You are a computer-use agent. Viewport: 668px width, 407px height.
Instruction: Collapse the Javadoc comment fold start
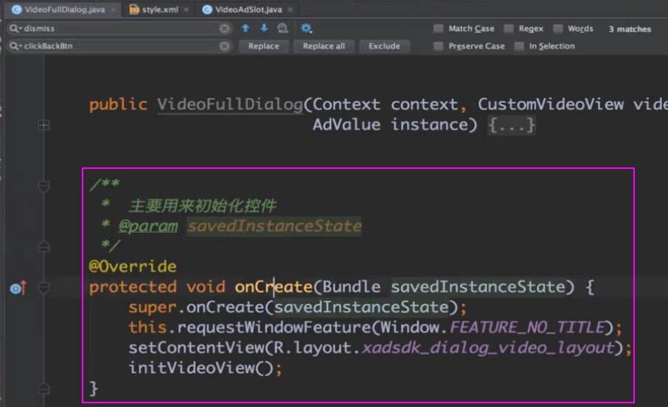pyautogui.click(x=44, y=187)
